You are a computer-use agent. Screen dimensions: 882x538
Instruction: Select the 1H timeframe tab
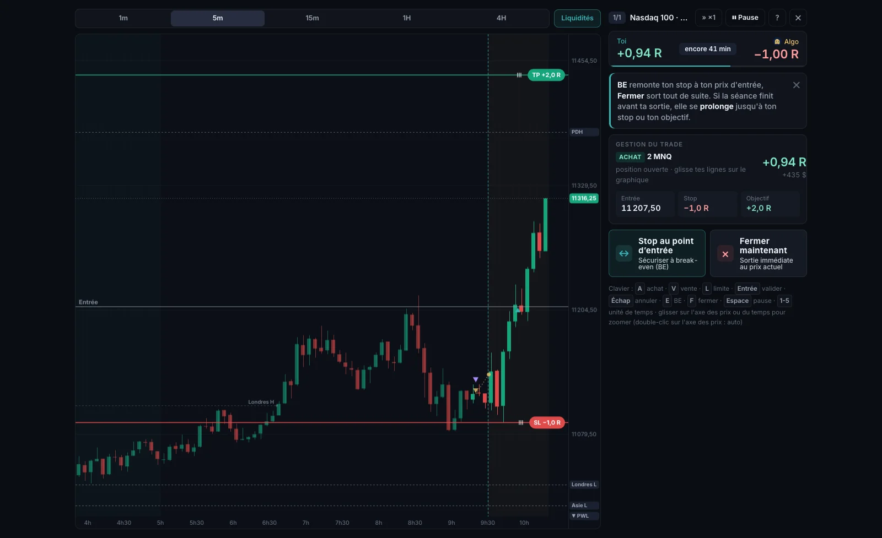[x=407, y=18]
